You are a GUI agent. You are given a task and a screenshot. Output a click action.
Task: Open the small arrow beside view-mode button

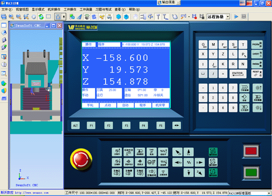64,17
